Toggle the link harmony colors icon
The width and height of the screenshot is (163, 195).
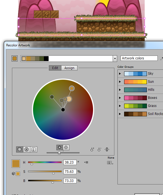(x=107, y=149)
